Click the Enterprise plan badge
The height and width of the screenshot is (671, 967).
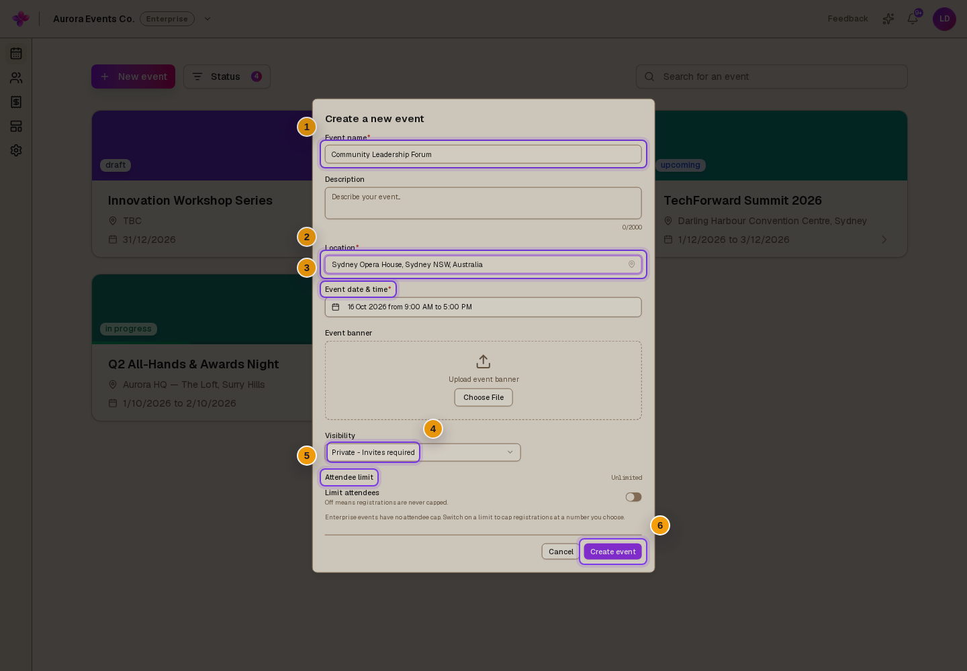(x=167, y=19)
